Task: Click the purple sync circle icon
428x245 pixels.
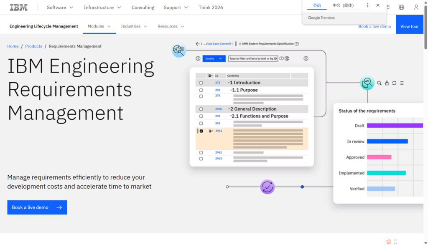Action: tap(267, 187)
